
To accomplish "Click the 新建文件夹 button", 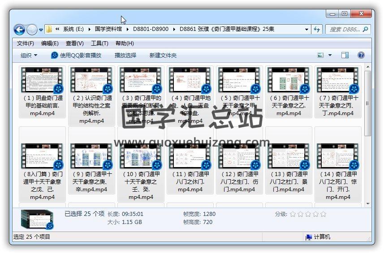I will tap(163, 55).
